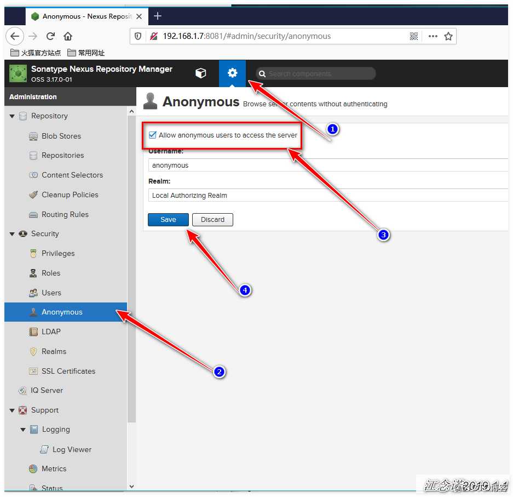
Task: Click the Username input field
Action: pos(328,165)
